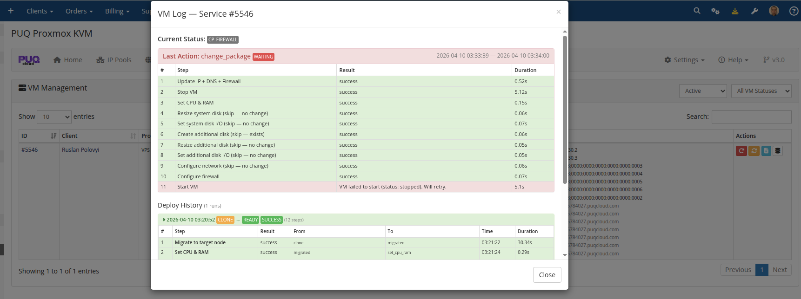
Task: Click the WAITING badge beside change_package
Action: [x=263, y=57]
